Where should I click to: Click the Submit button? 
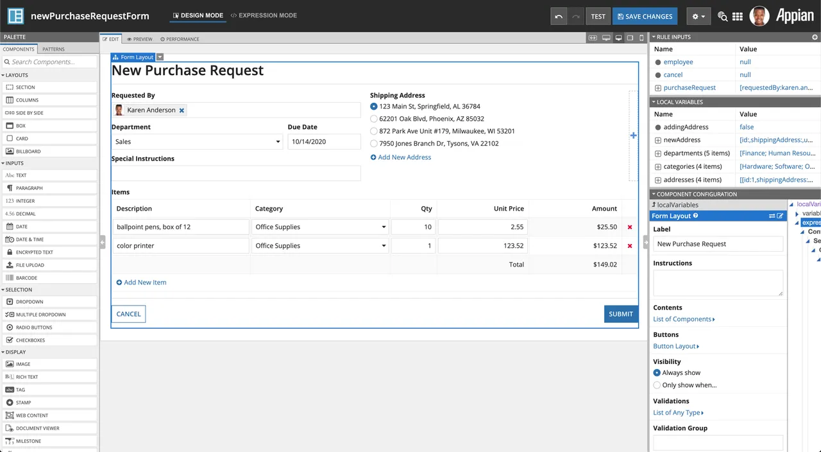[621, 314]
